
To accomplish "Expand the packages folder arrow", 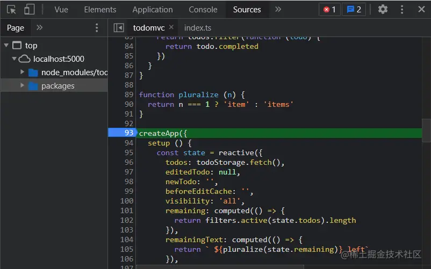I will 22,85.
